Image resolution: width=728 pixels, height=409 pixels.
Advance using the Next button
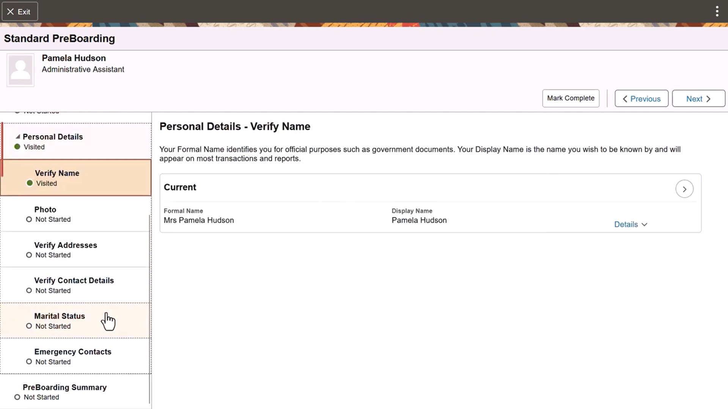tap(698, 98)
